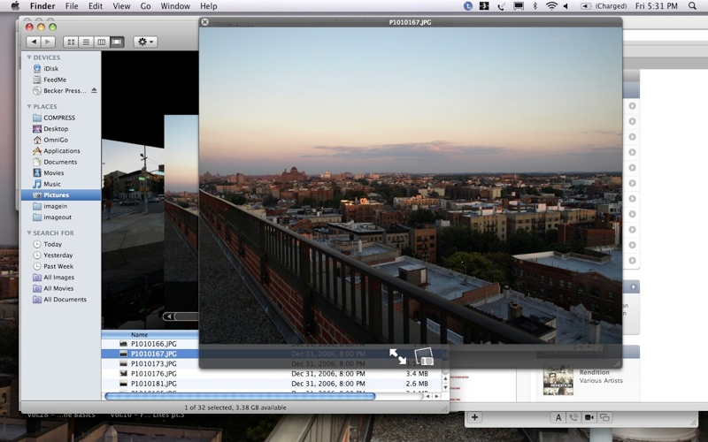
Task: Search for files from Past Week
Action: point(60,266)
